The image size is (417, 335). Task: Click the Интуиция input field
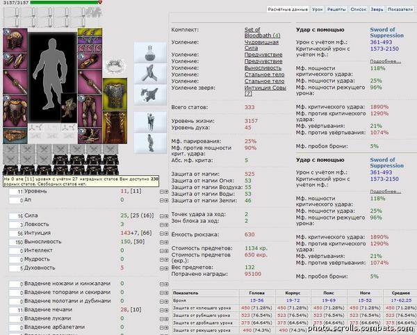(16, 234)
